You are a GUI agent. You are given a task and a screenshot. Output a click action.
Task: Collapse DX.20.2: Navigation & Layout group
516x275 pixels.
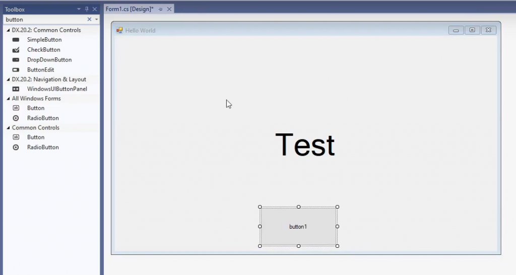click(8, 79)
